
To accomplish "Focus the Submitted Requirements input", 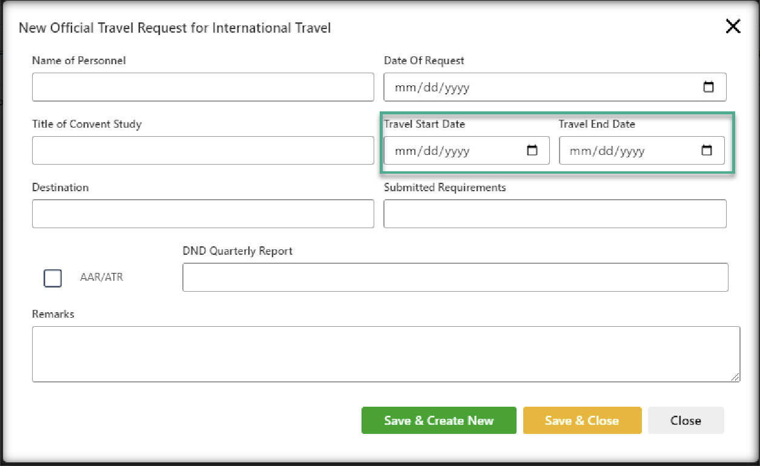I will (555, 214).
